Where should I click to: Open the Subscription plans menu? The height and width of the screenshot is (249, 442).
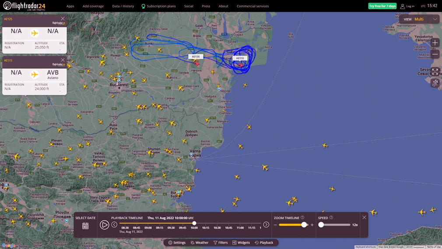tap(158, 6)
